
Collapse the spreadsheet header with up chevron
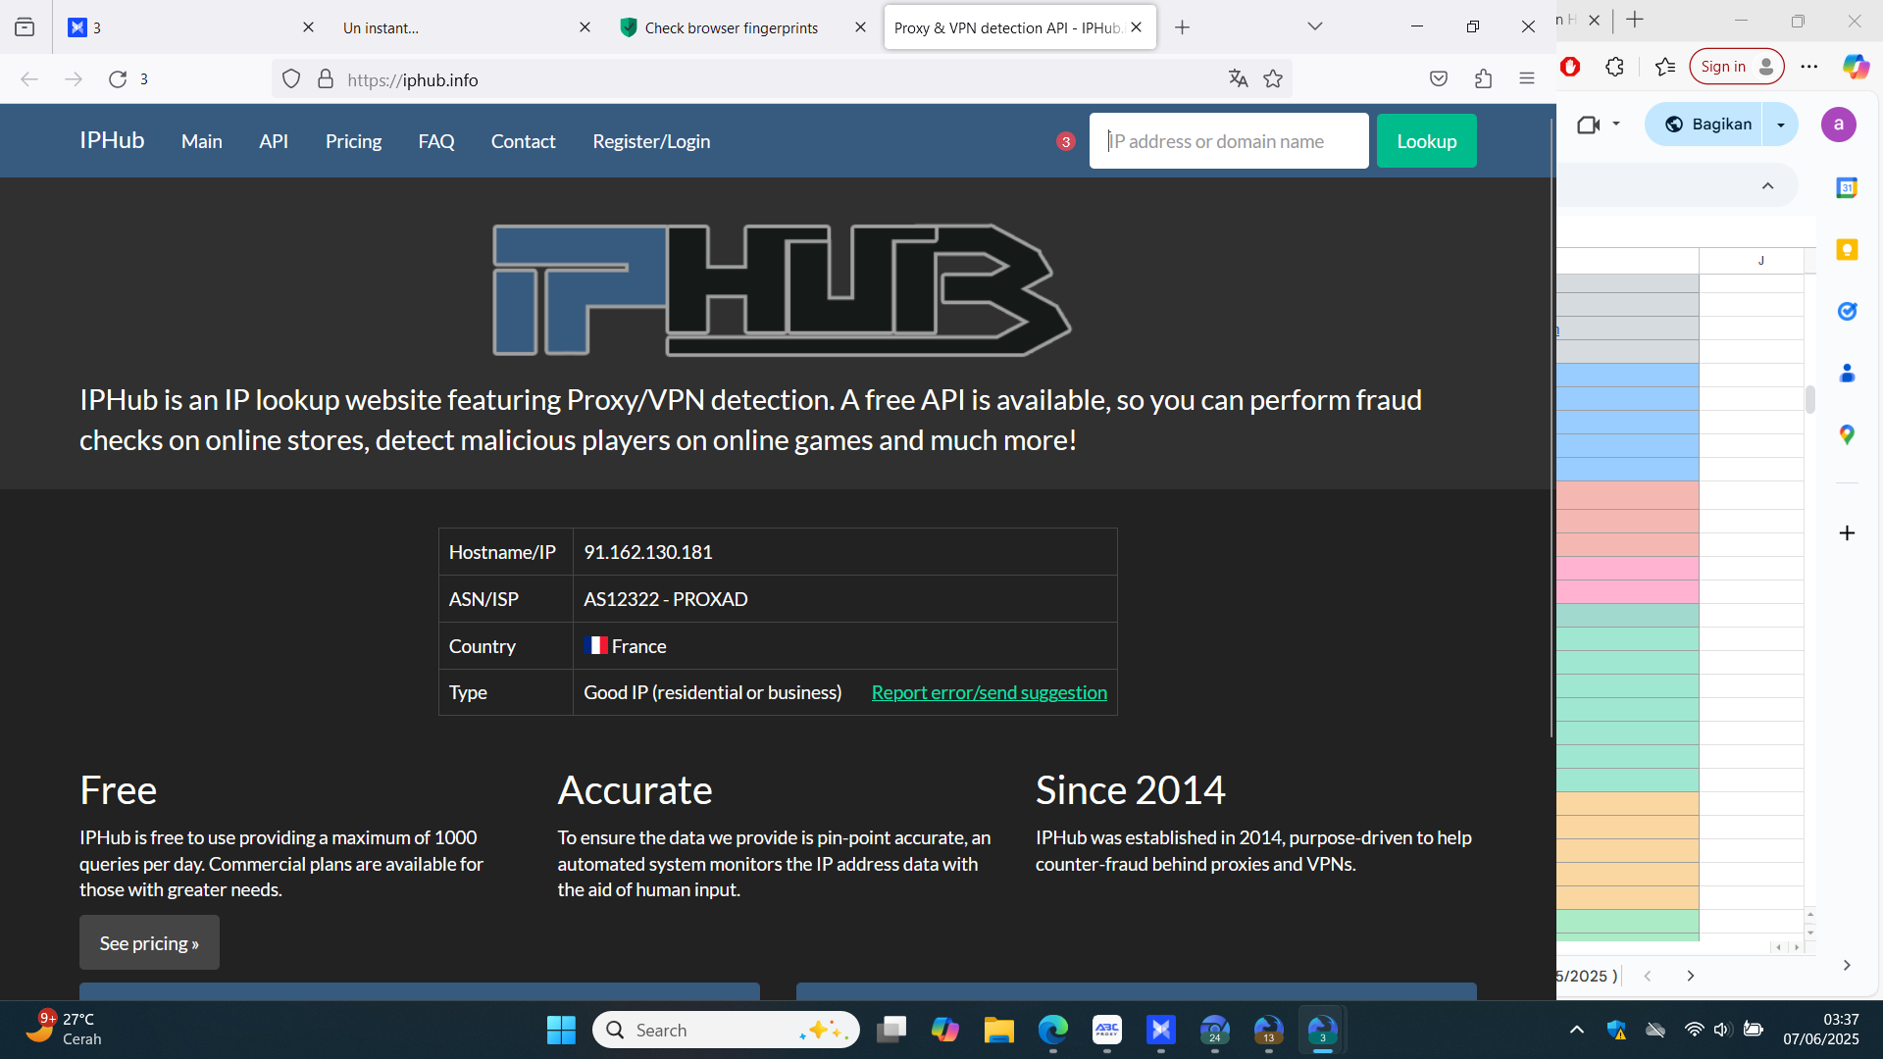click(x=1767, y=186)
